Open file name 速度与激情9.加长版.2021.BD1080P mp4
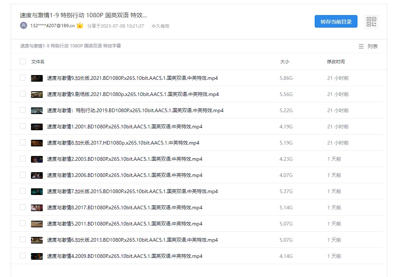This screenshot has height=277, width=398. 132,78
